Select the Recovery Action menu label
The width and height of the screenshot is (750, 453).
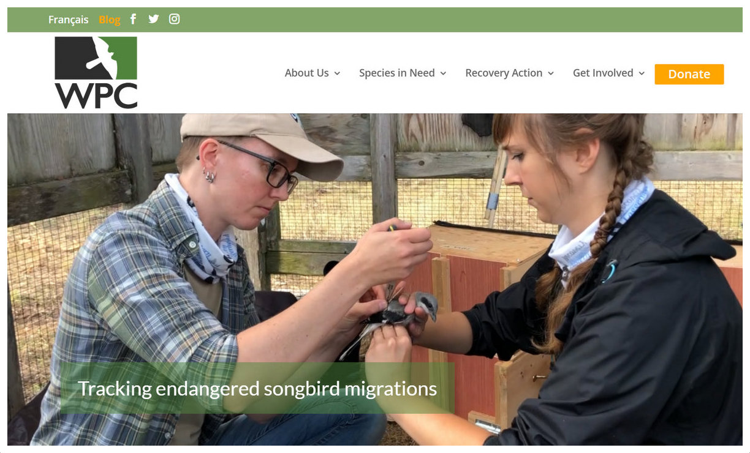pos(504,73)
